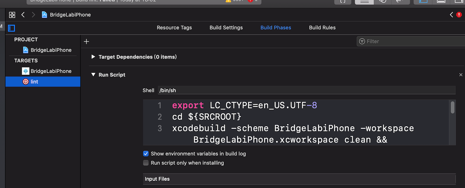465x188 pixels.
Task: Click script line cd ${SRCROOT}
Action: click(x=207, y=117)
